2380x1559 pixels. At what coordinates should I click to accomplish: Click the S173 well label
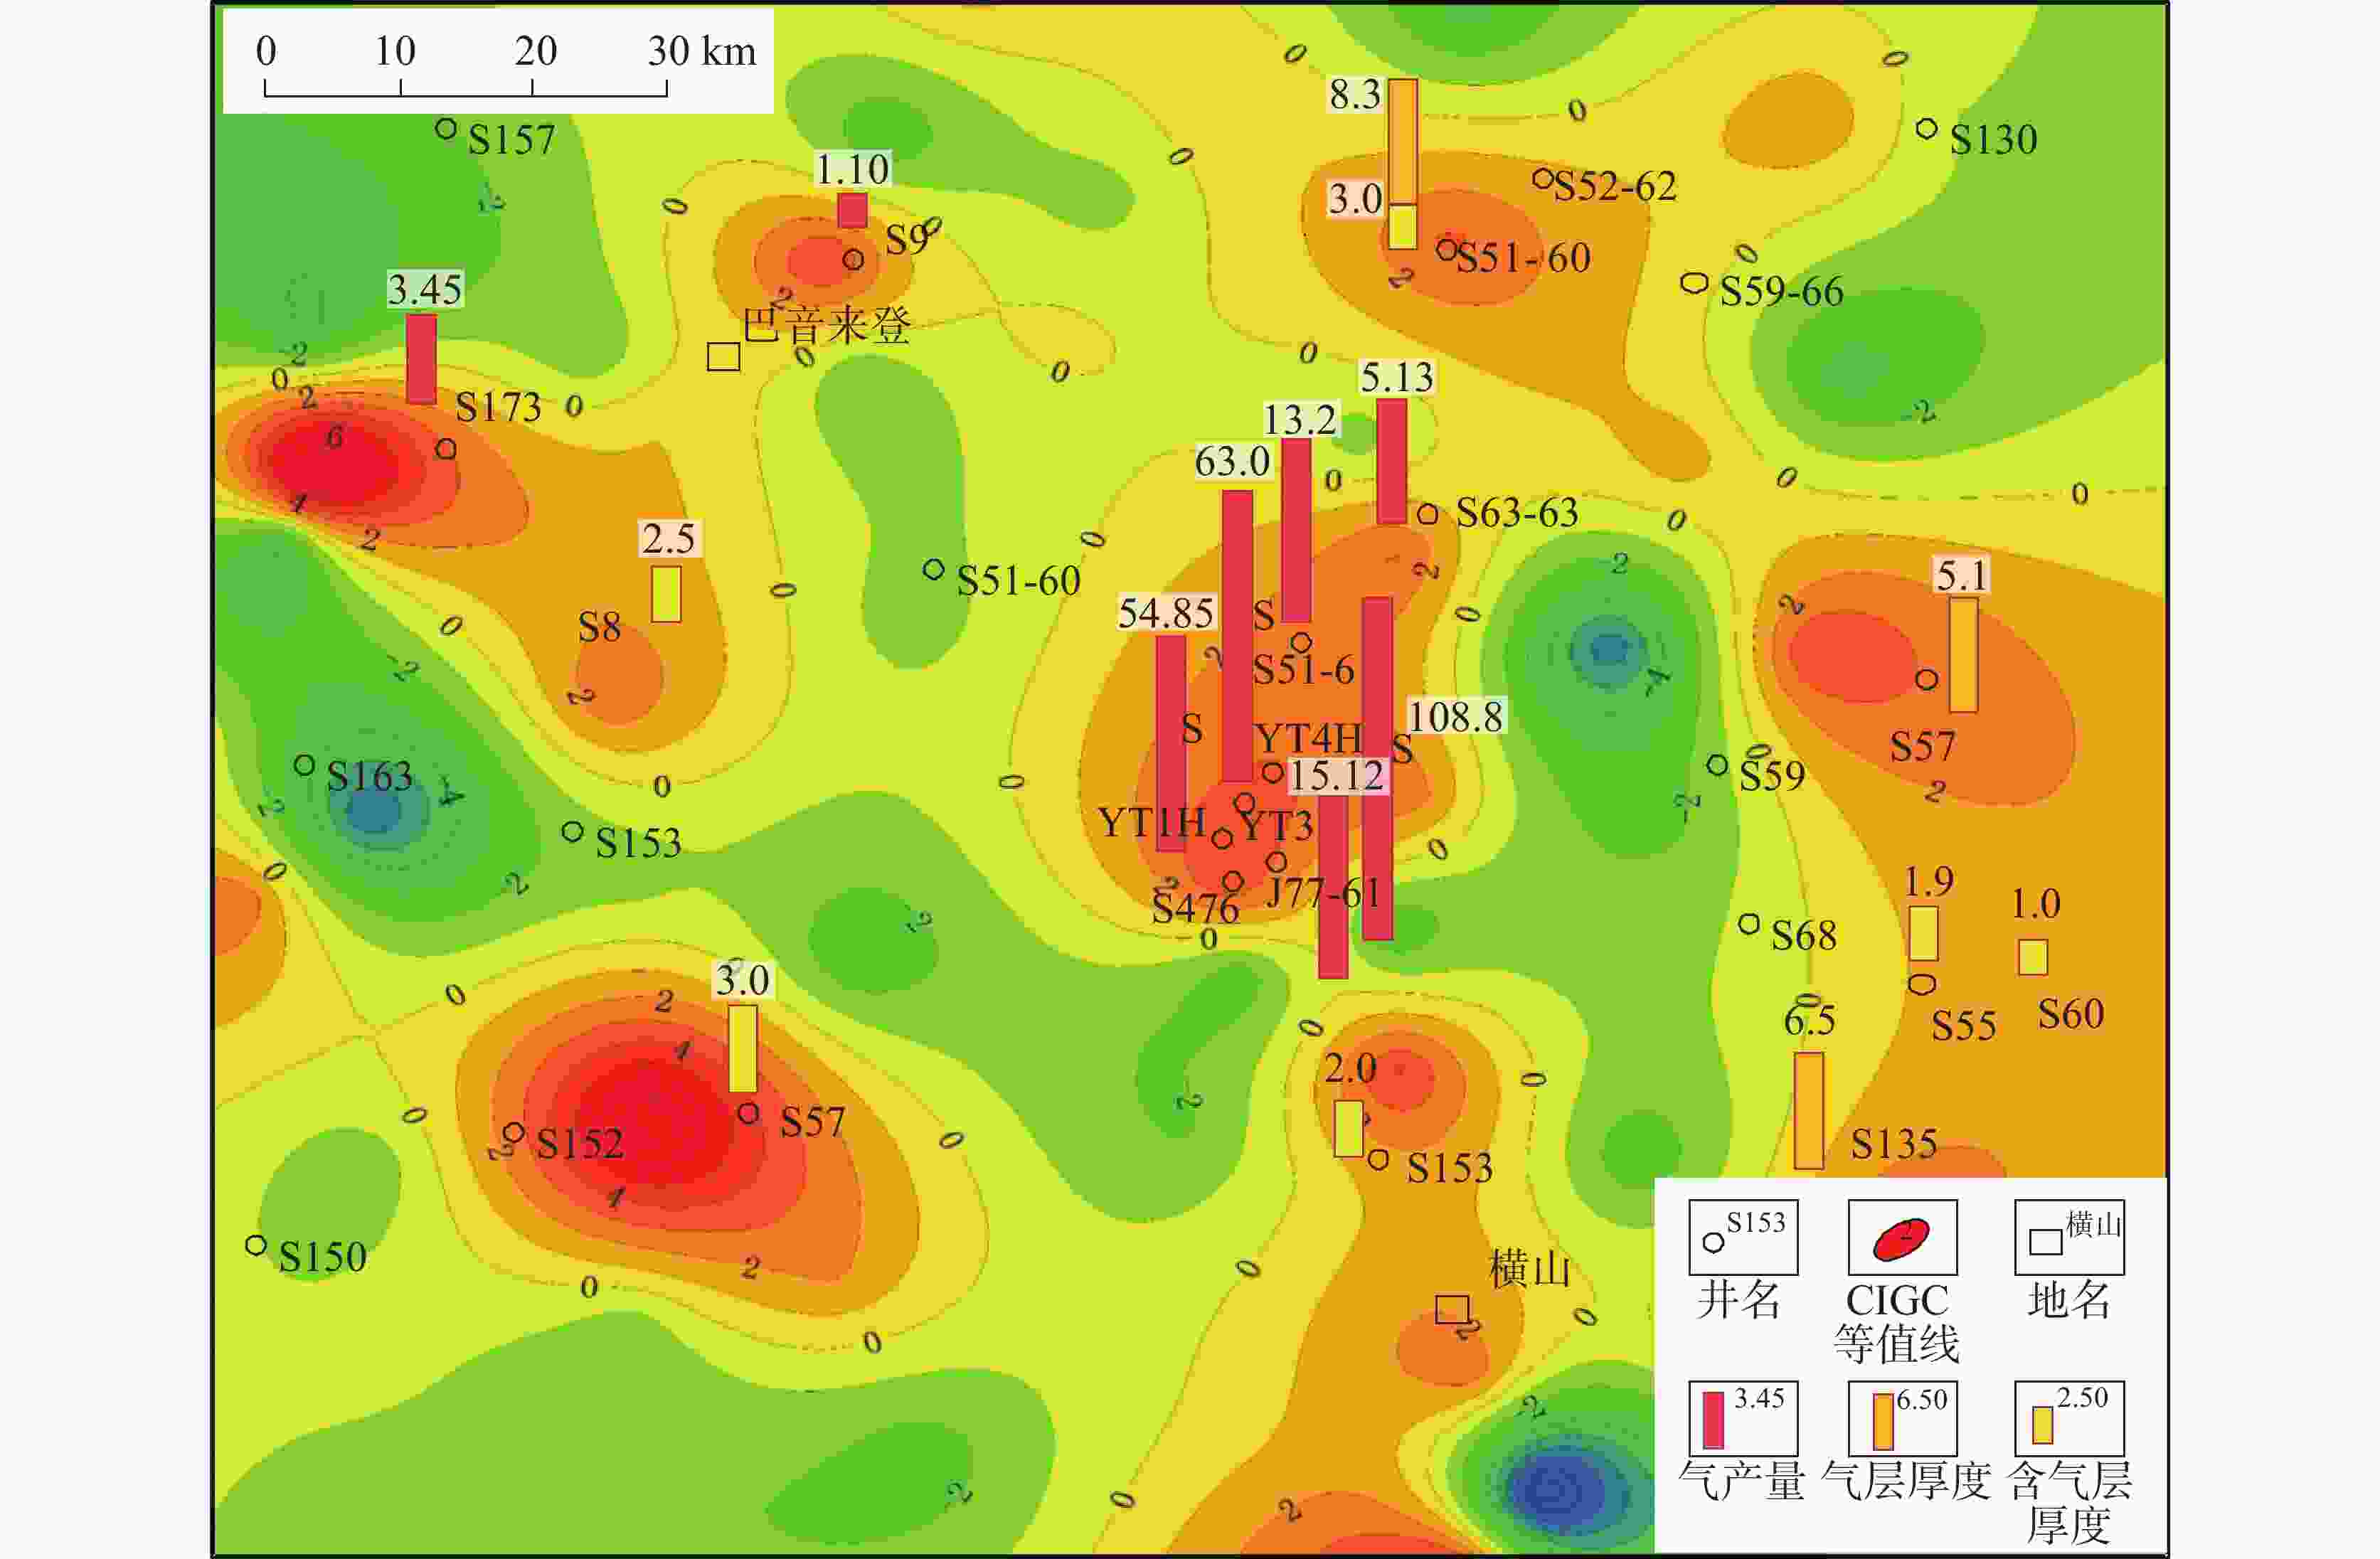click(x=498, y=407)
